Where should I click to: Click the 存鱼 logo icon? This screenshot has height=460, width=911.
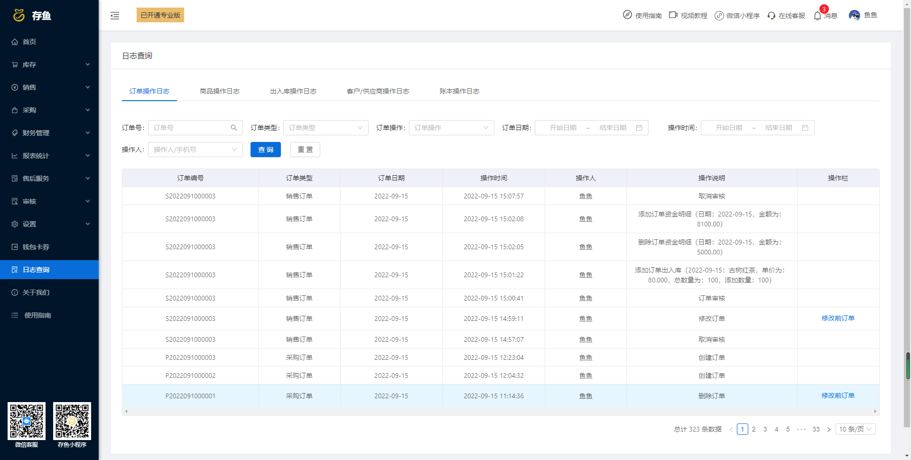pyautogui.click(x=19, y=16)
